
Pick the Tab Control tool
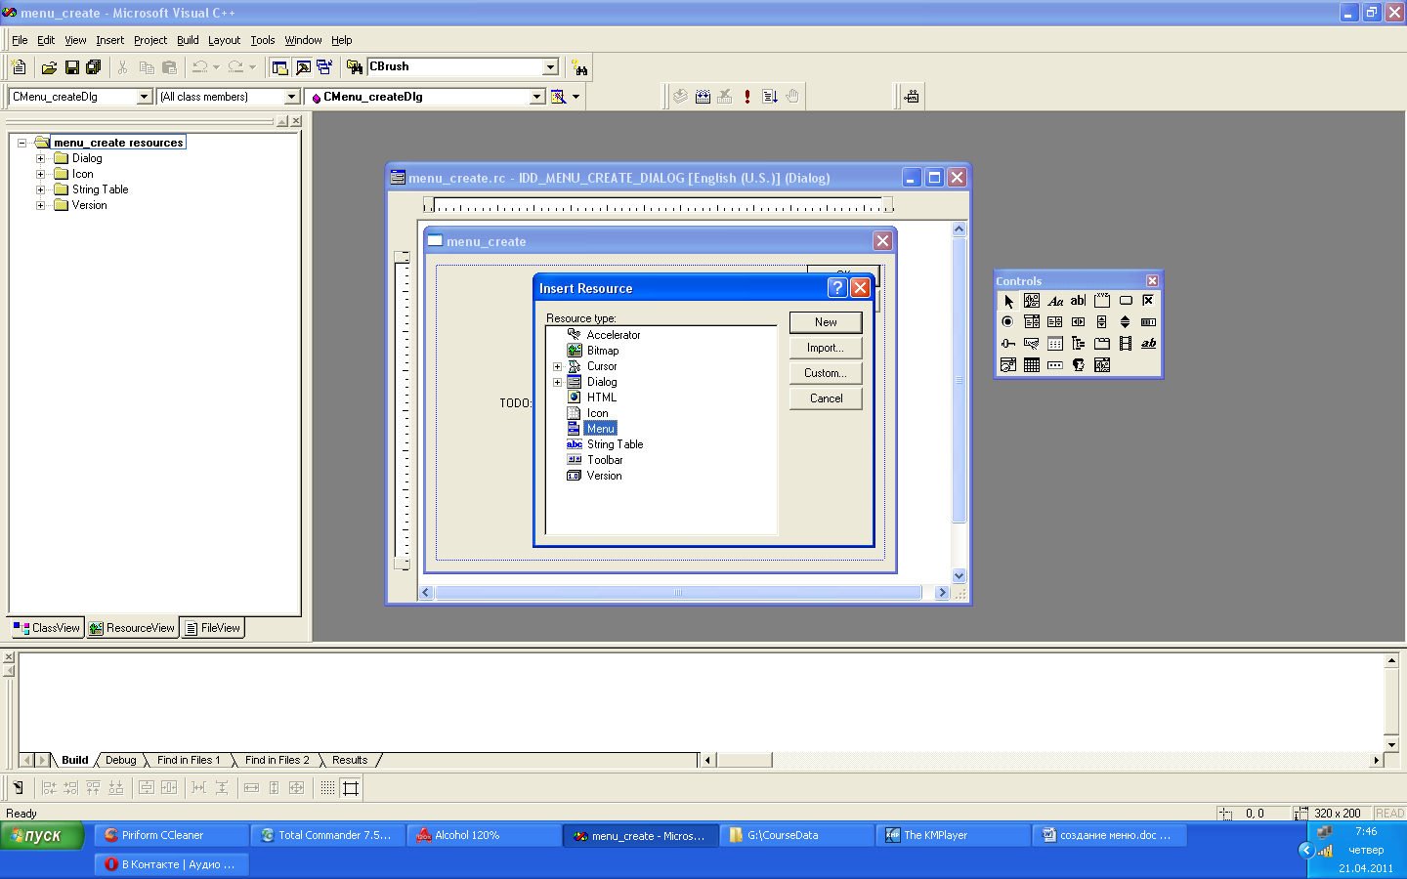click(1102, 344)
